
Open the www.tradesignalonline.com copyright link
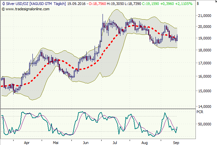coord(26,9)
